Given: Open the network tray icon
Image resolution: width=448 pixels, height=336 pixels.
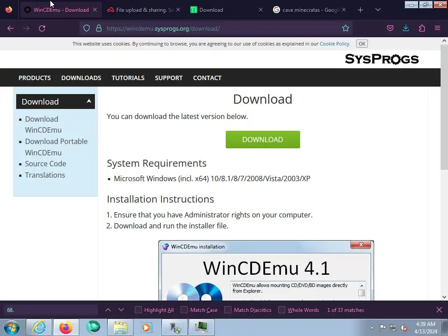Looking at the screenshot, I should tap(393, 328).
